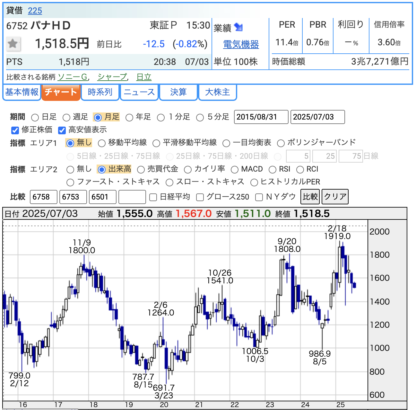Select 一目均衡表 radio button
The width and height of the screenshot is (416, 410).
(x=226, y=143)
